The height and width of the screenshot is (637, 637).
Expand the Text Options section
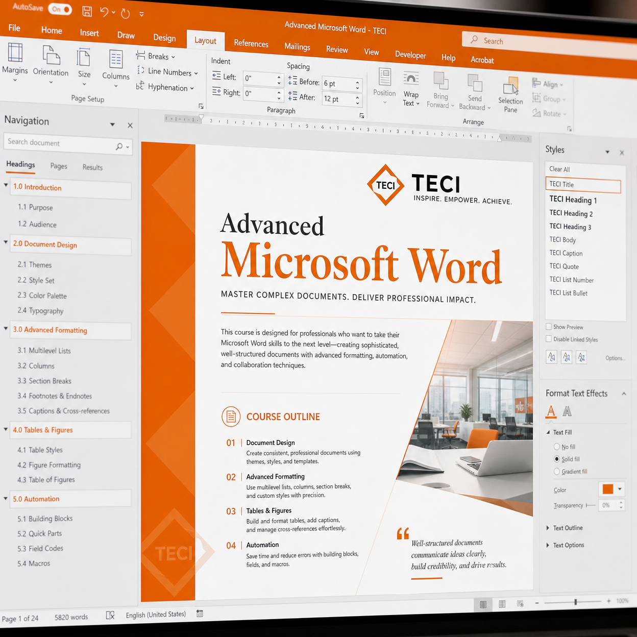(x=548, y=545)
